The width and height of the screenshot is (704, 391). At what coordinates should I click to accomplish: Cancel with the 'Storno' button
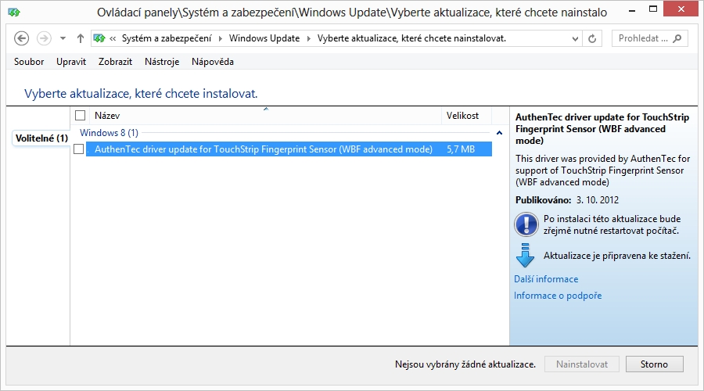(x=655, y=364)
